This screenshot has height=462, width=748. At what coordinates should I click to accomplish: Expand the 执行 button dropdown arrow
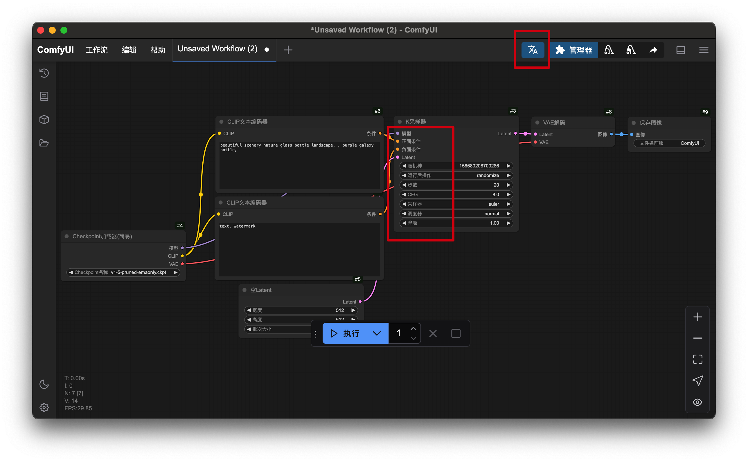[x=377, y=333]
